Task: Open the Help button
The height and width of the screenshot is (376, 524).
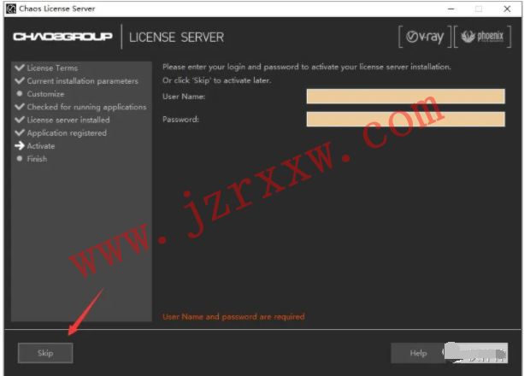Action: pyautogui.click(x=418, y=353)
